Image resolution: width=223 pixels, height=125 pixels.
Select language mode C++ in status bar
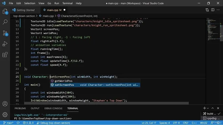coord(194,123)
